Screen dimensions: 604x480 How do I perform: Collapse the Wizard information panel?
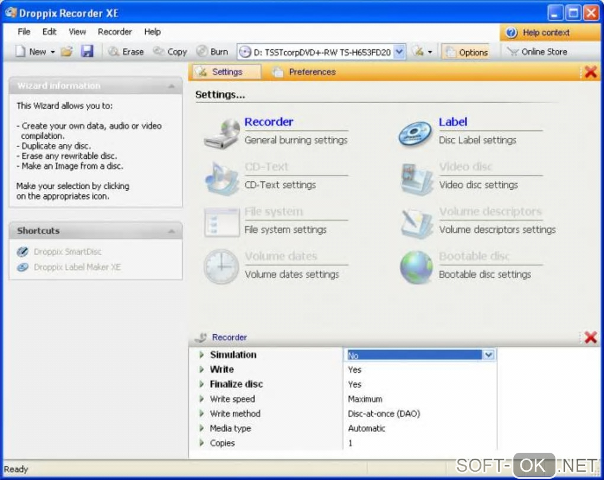pyautogui.click(x=171, y=86)
